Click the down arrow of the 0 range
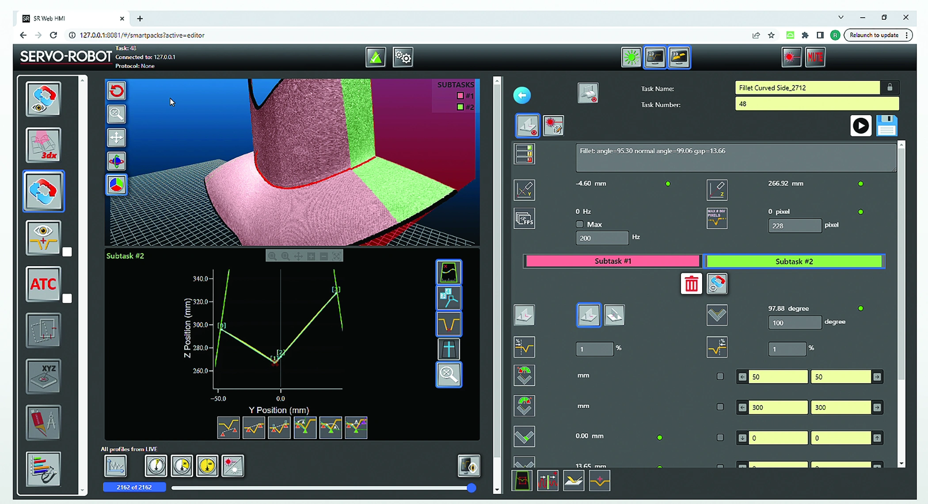The width and height of the screenshot is (928, 504). (742, 438)
